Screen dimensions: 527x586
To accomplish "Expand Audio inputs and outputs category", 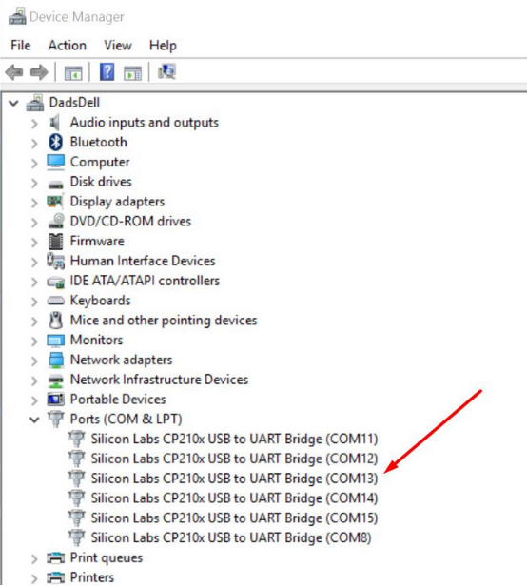I will coord(34,124).
